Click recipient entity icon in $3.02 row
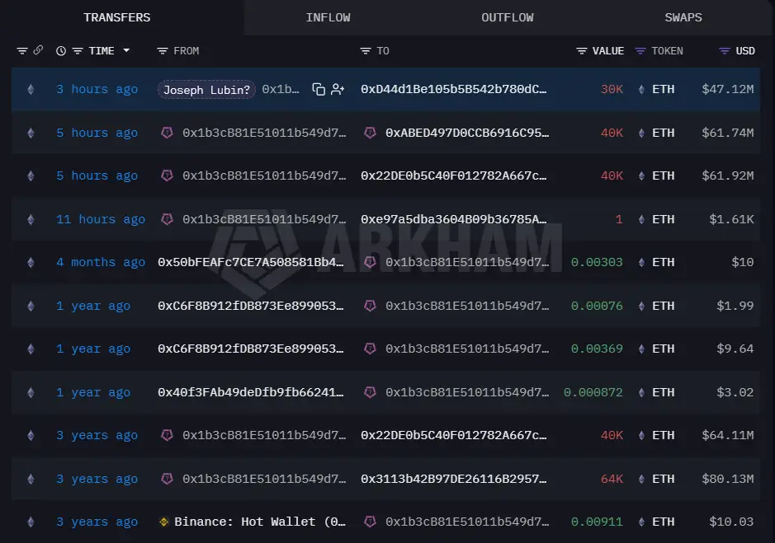 pyautogui.click(x=371, y=392)
